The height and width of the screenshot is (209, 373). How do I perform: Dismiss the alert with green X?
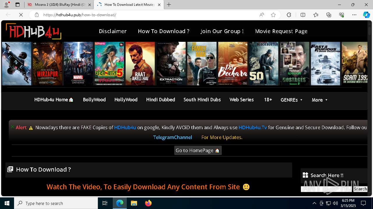13,127
